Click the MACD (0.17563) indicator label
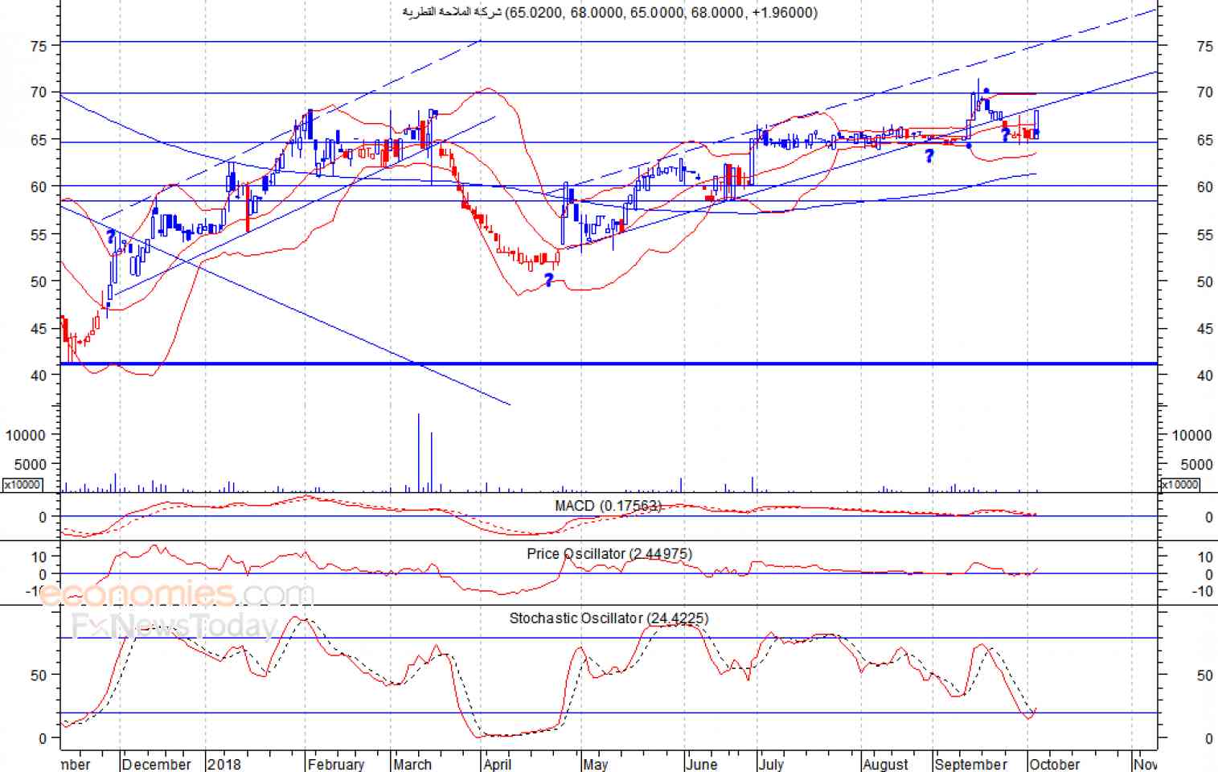Image resolution: width=1218 pixels, height=772 pixels. point(608,506)
